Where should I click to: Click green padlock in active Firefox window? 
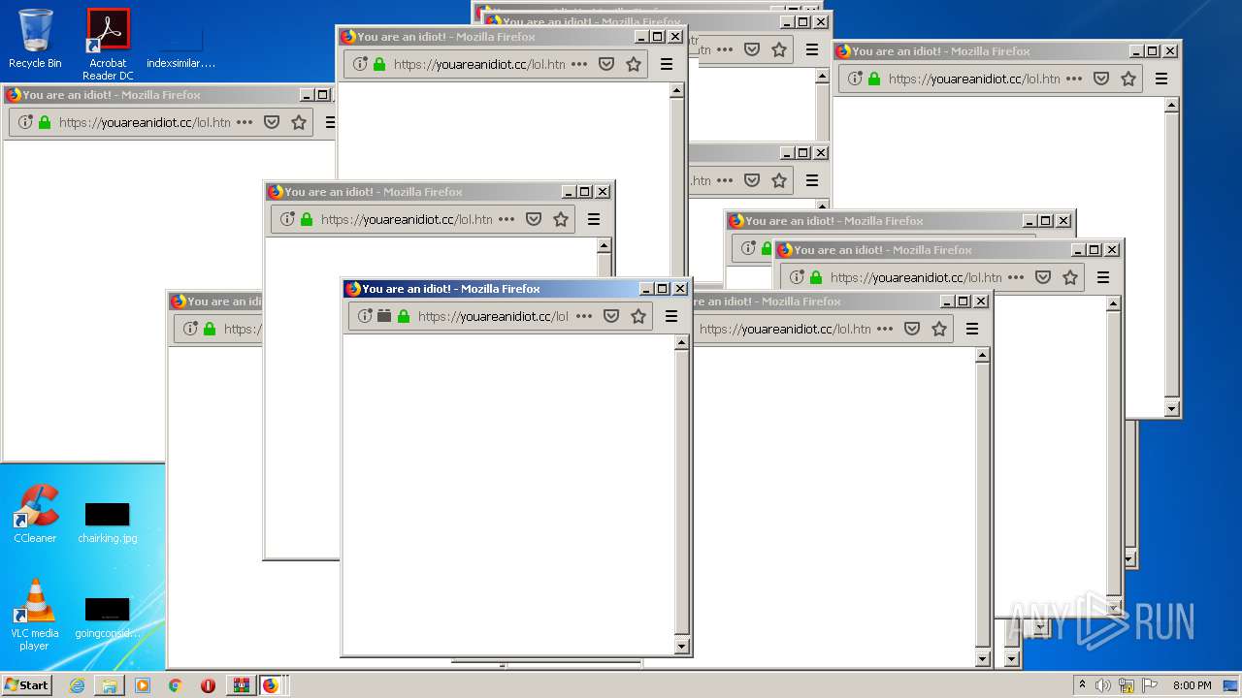(404, 316)
